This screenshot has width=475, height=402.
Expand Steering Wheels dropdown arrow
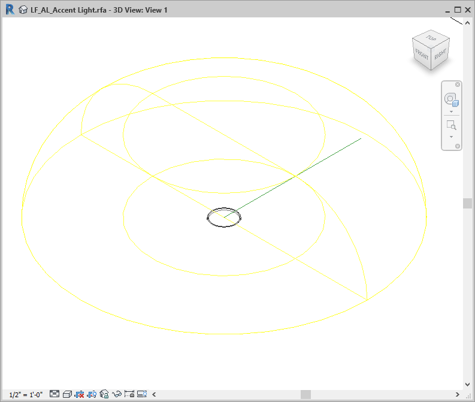coord(452,112)
